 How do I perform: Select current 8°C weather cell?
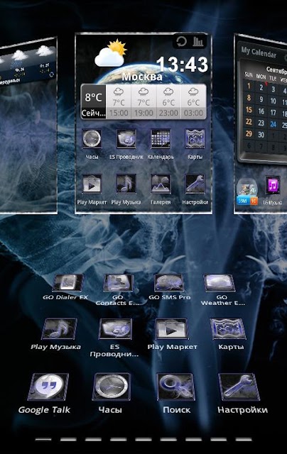(93, 101)
